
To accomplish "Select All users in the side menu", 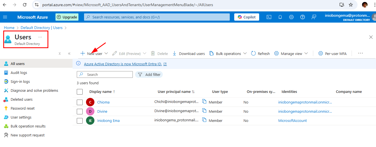I will point(36,64).
